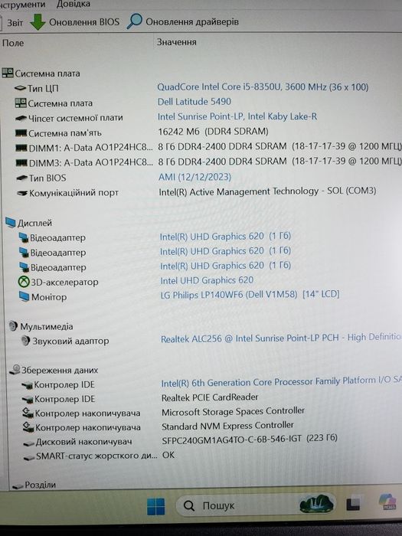
Task: Click the first Відеоадаптер row icon
Action: click(x=24, y=237)
